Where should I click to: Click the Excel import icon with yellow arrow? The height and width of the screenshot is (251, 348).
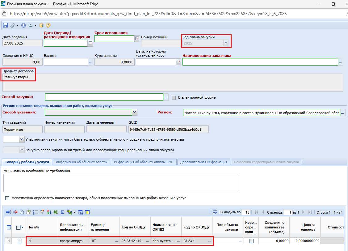coord(69,212)
